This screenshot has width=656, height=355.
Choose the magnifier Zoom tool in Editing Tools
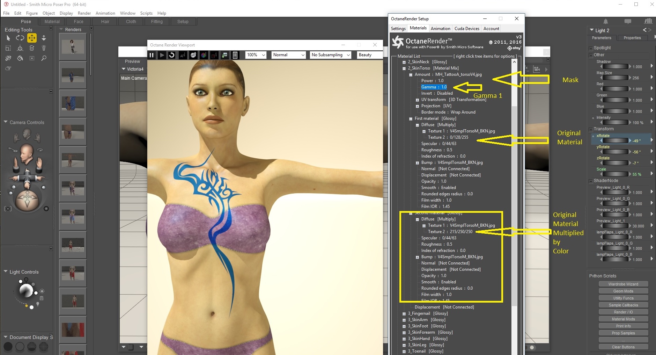pos(44,58)
